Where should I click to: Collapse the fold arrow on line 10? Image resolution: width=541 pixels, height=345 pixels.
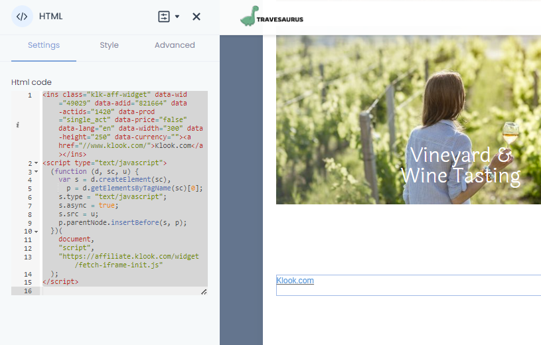pos(37,232)
